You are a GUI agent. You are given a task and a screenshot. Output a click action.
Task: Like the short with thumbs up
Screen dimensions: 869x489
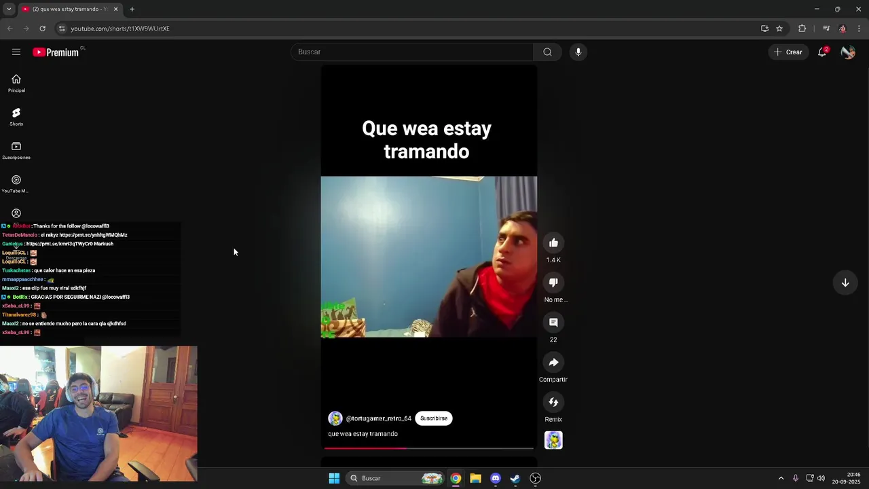pos(553,243)
